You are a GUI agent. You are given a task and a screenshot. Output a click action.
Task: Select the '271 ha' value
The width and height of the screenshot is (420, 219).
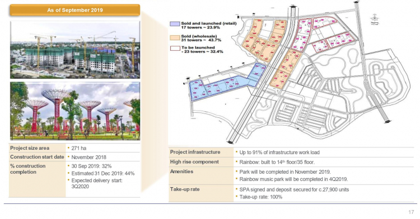point(79,148)
